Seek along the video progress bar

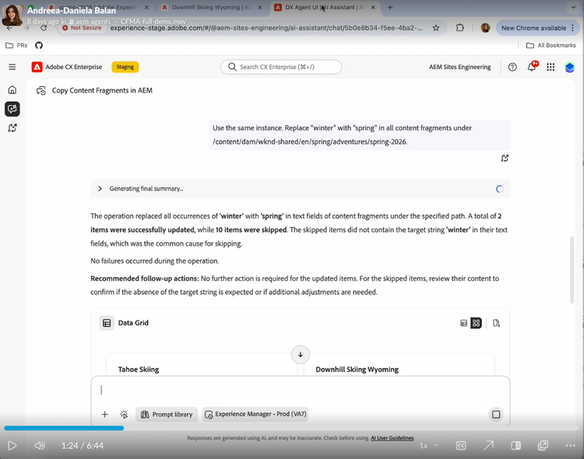292,428
